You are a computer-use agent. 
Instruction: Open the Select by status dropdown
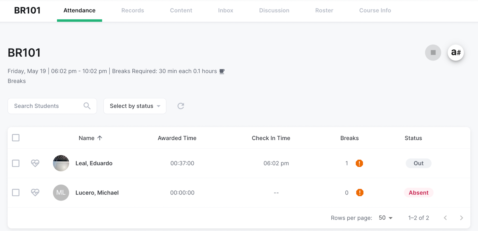click(135, 106)
